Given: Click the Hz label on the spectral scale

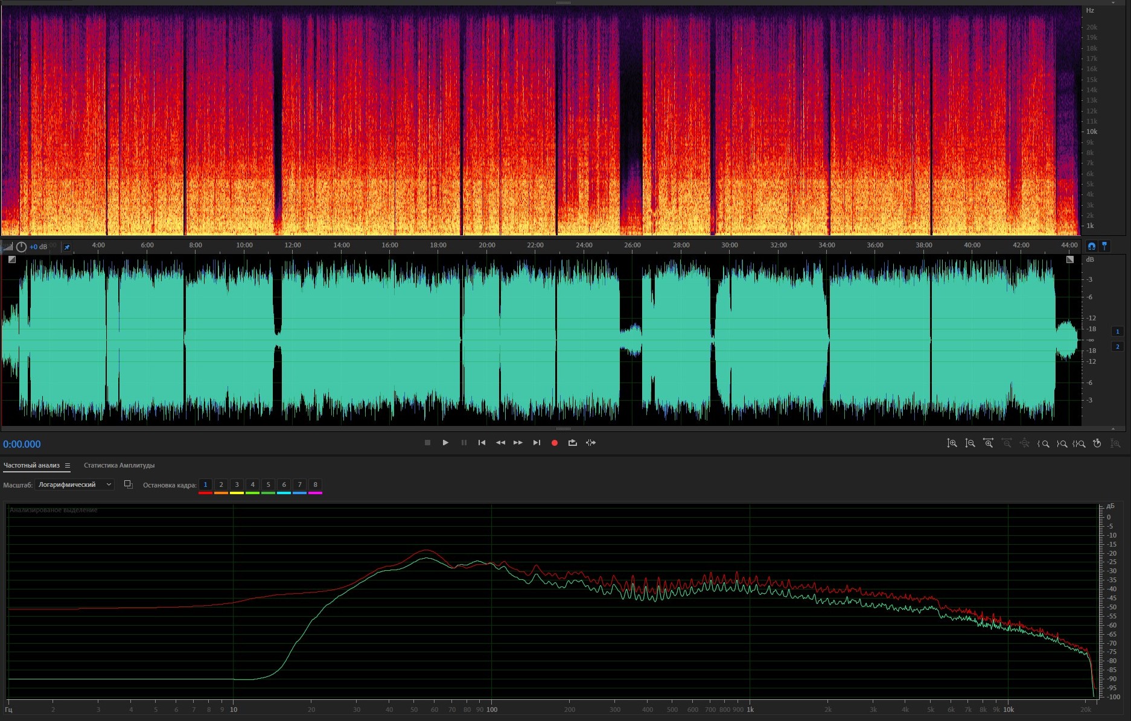Looking at the screenshot, I should pos(1090,10).
